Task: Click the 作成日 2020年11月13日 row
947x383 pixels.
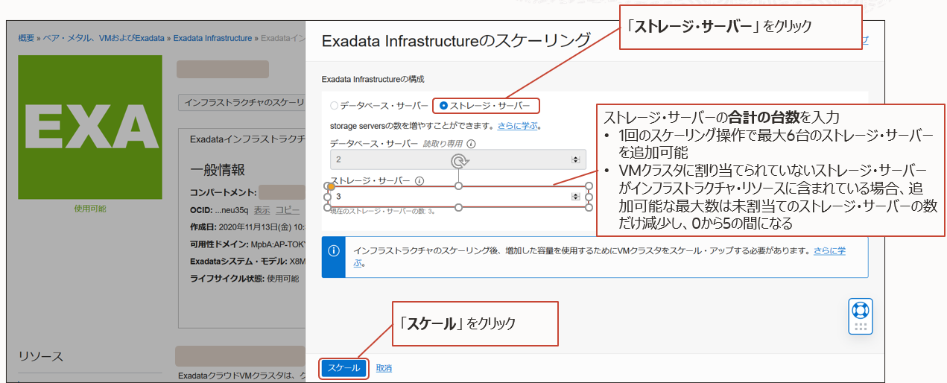Action: click(247, 227)
